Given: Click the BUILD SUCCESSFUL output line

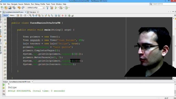Looking at the screenshot, I should click(37, 91).
